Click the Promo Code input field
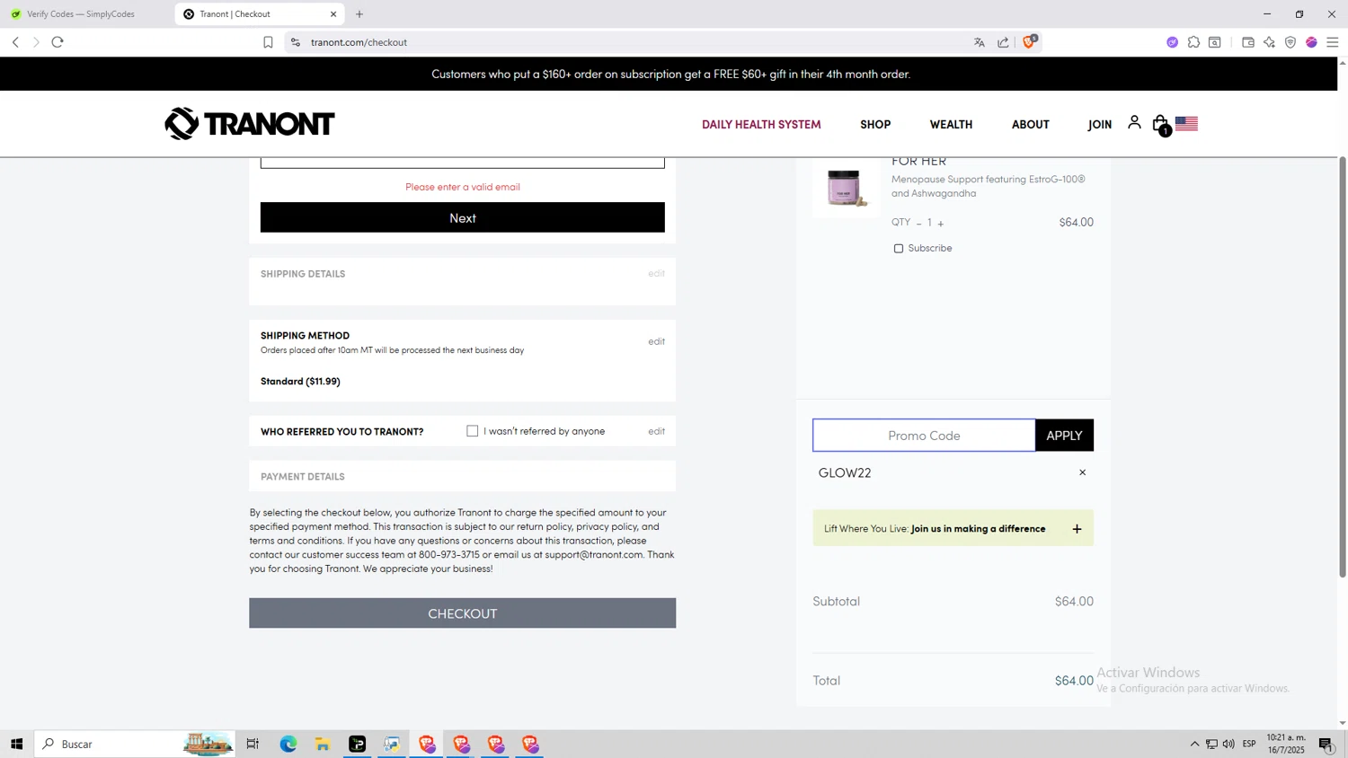 (924, 436)
